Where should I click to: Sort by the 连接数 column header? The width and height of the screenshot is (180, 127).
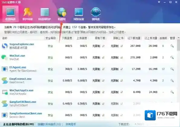point(163,38)
